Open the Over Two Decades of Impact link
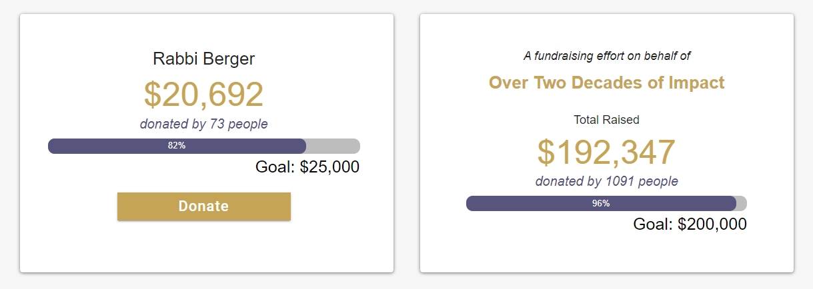Screen dimensions: 813x289 pos(606,83)
